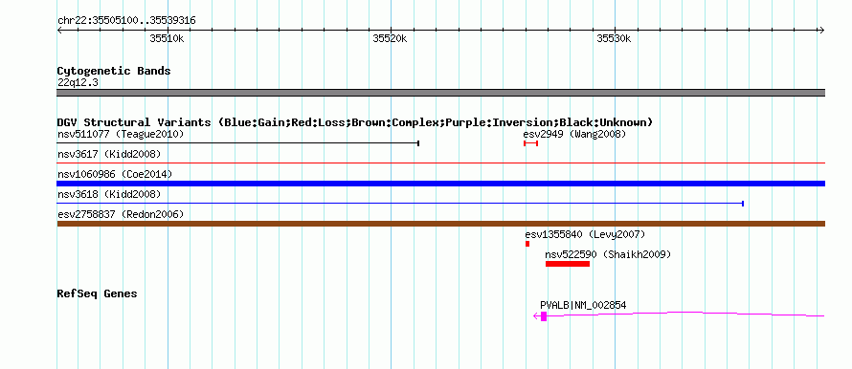Click the 35530k ruler tick label
The height and width of the screenshot is (369, 852).
tap(614, 39)
